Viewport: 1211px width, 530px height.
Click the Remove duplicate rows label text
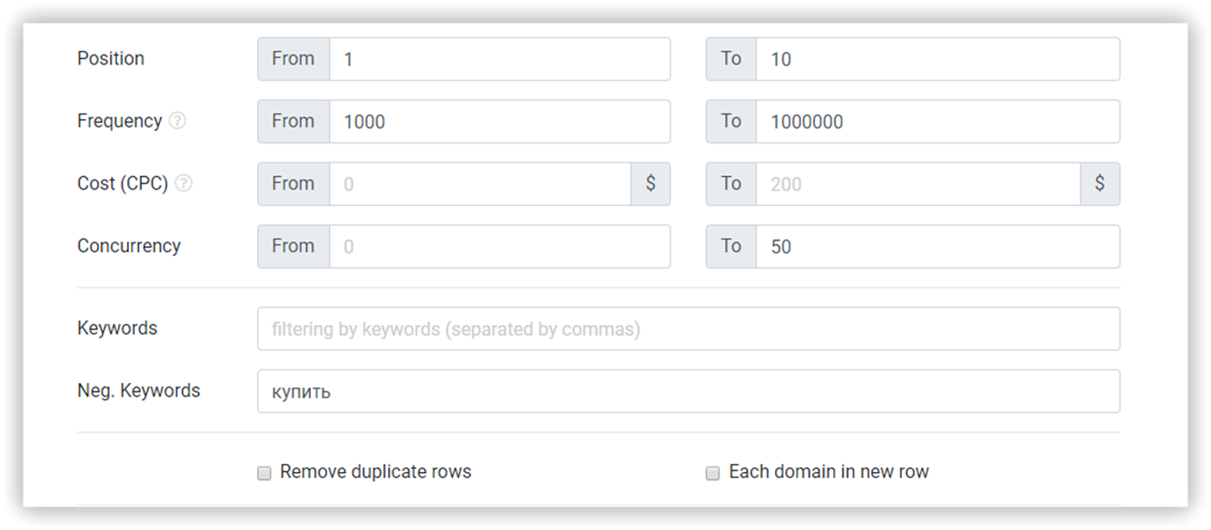tap(376, 472)
